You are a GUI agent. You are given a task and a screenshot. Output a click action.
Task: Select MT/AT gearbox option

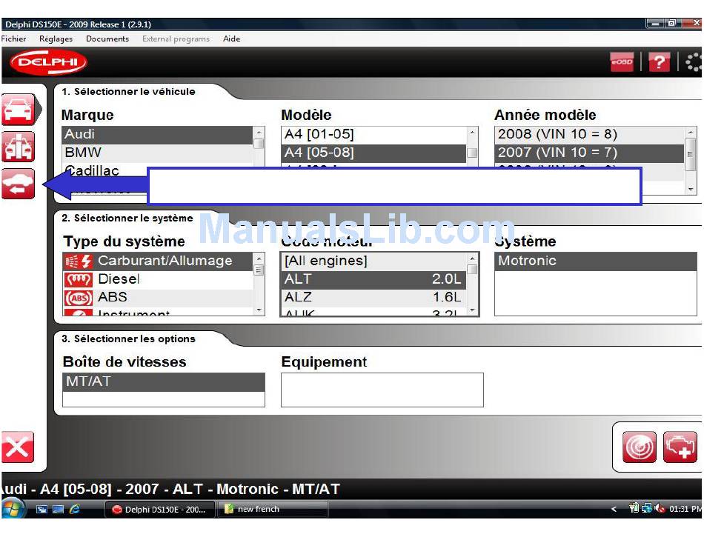[x=164, y=381]
